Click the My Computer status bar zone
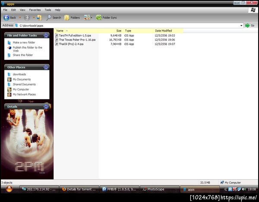Screen dimensions: 259x202 click(231, 183)
